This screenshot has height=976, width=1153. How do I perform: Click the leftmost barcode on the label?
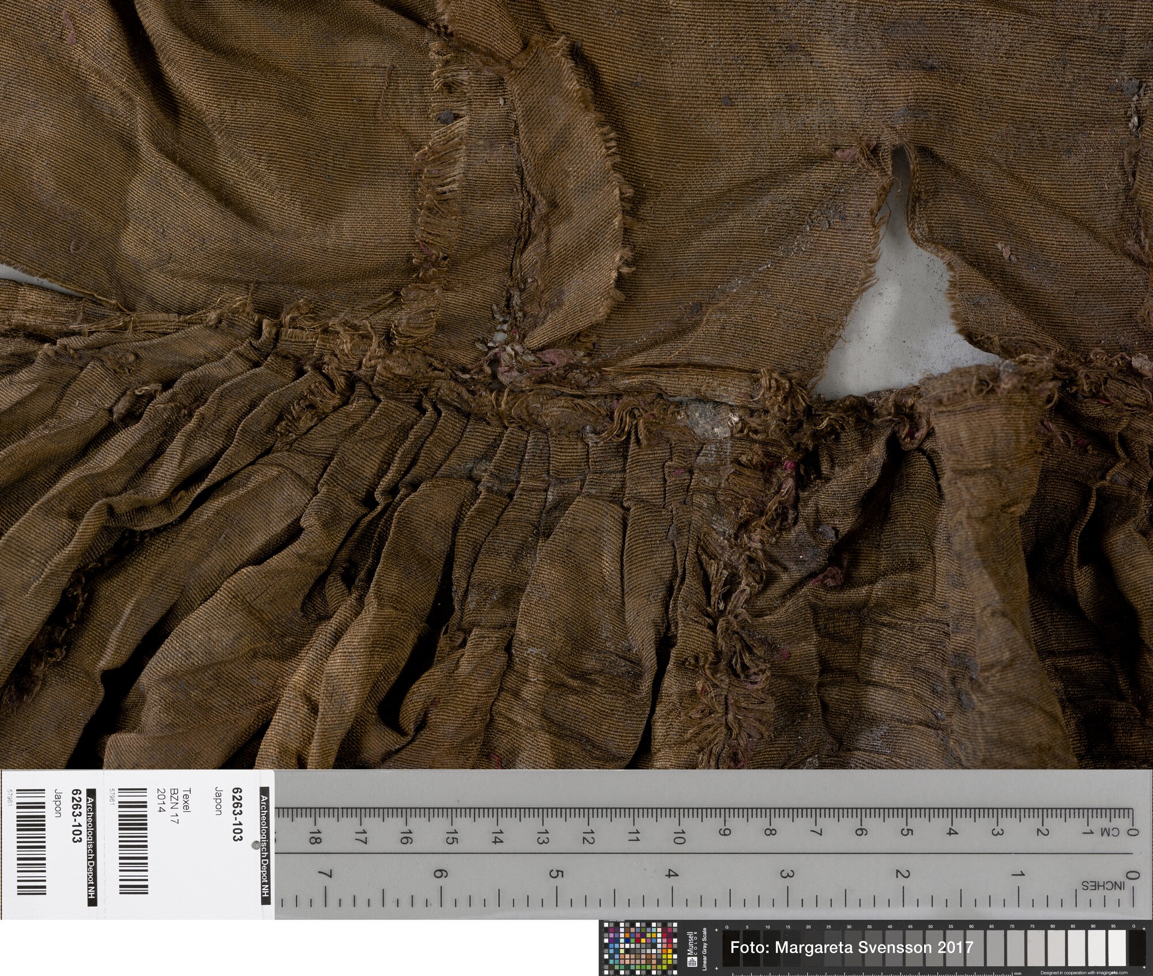(x=31, y=842)
